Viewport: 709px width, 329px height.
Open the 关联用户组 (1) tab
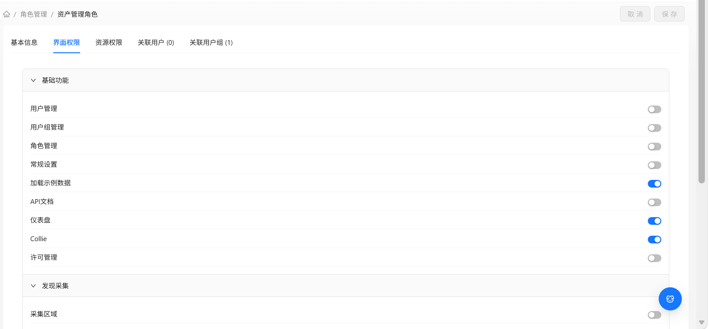tap(211, 42)
